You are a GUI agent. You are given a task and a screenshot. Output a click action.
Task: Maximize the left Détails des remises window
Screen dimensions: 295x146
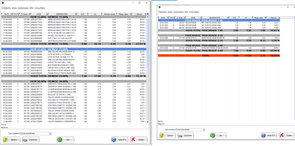140,2
